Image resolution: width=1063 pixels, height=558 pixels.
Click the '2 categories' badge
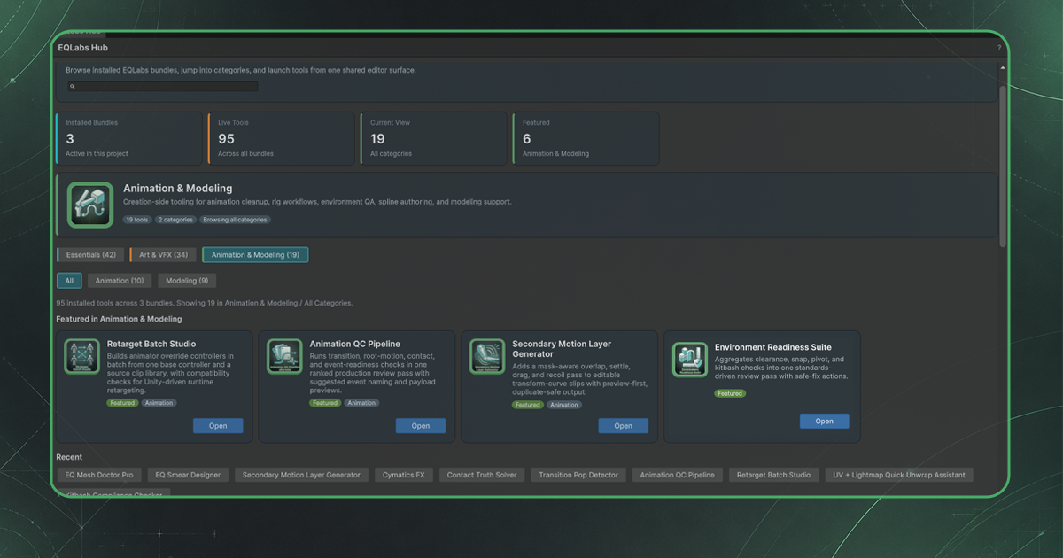pyautogui.click(x=175, y=220)
